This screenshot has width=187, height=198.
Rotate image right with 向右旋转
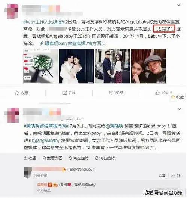click(105, 158)
